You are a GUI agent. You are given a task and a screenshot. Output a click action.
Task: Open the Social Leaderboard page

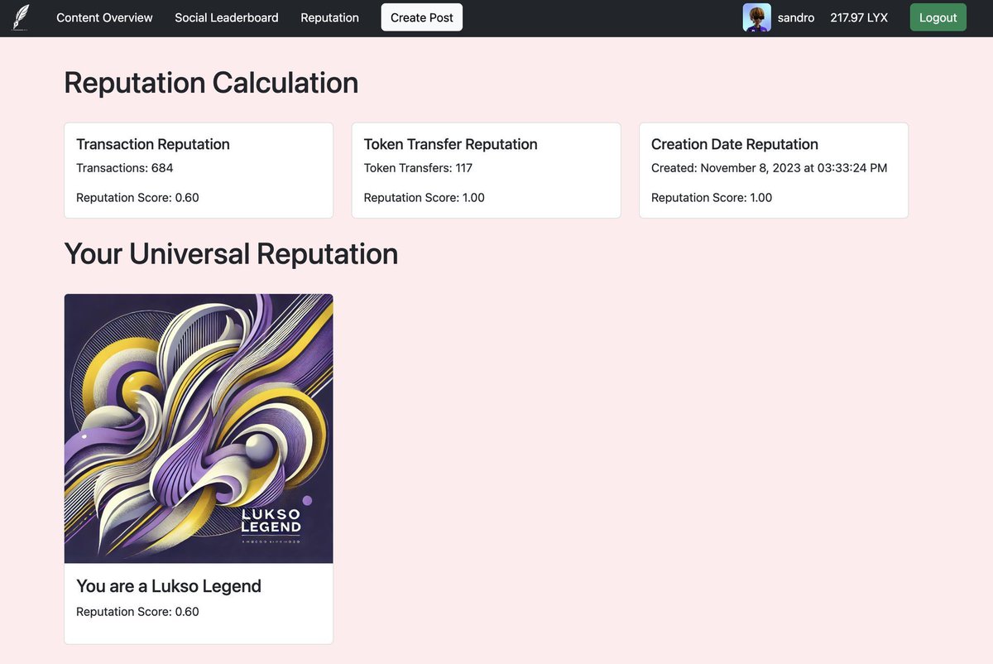tap(227, 17)
